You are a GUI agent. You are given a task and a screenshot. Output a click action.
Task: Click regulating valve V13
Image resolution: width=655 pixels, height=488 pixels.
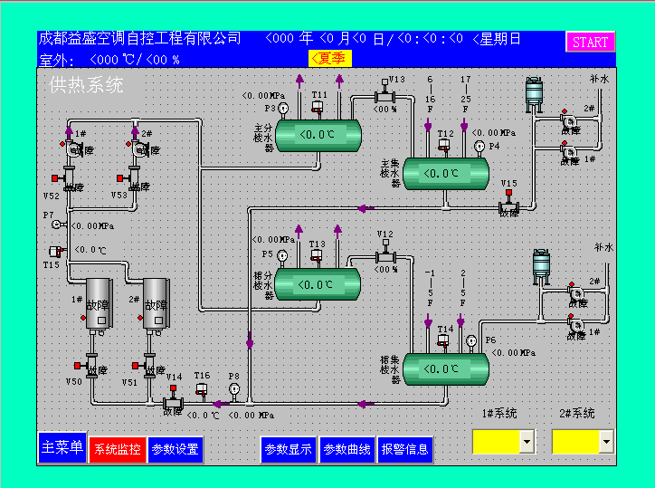[384, 91]
